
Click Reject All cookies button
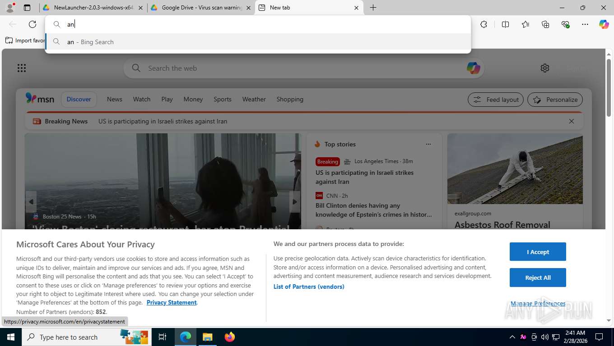click(538, 278)
